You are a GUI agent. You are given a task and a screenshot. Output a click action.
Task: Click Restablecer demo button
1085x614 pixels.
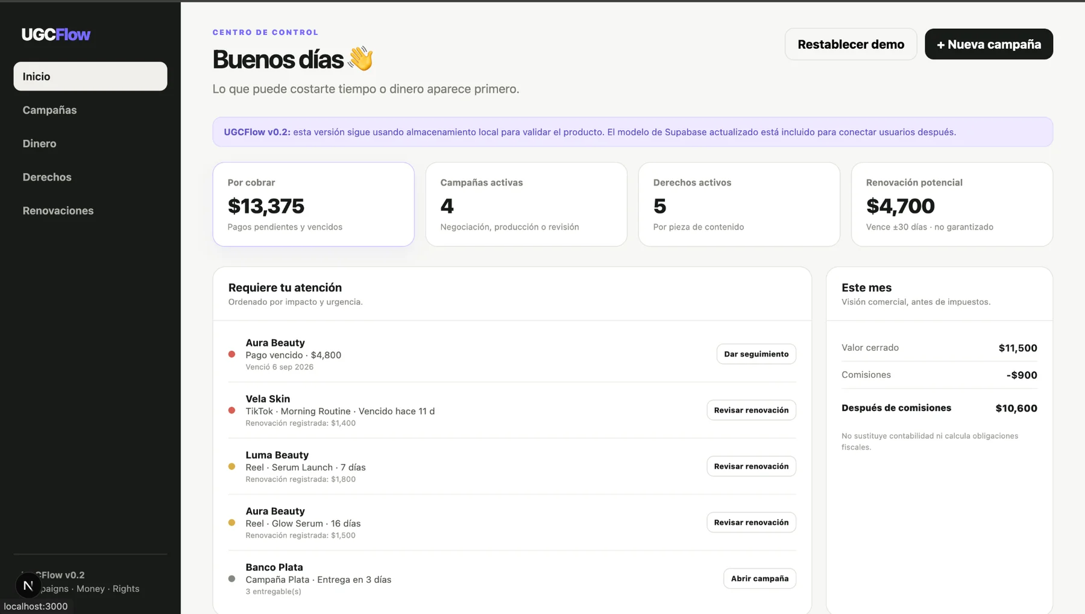click(851, 44)
